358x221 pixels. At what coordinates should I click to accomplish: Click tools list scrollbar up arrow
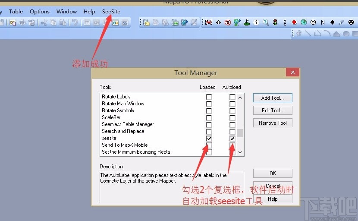[x=240, y=98]
